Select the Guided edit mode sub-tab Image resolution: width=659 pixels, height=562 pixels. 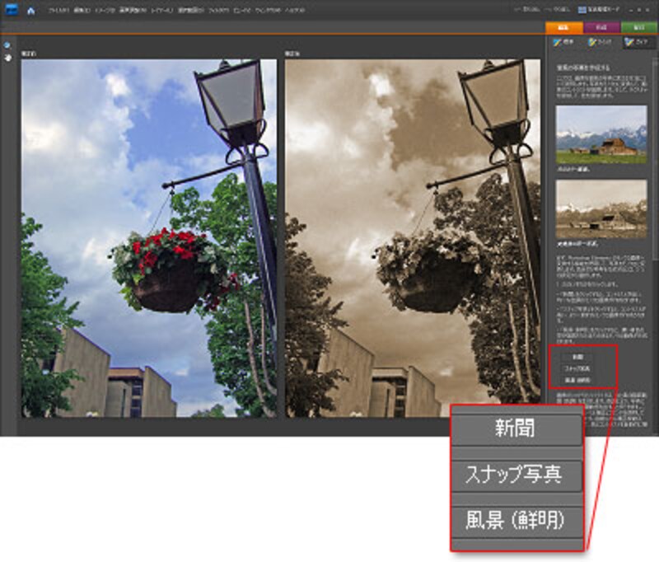click(x=638, y=42)
